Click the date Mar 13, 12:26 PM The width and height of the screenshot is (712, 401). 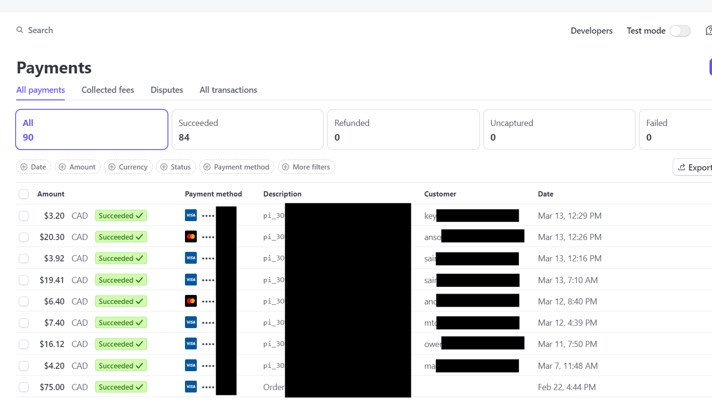[x=570, y=237]
